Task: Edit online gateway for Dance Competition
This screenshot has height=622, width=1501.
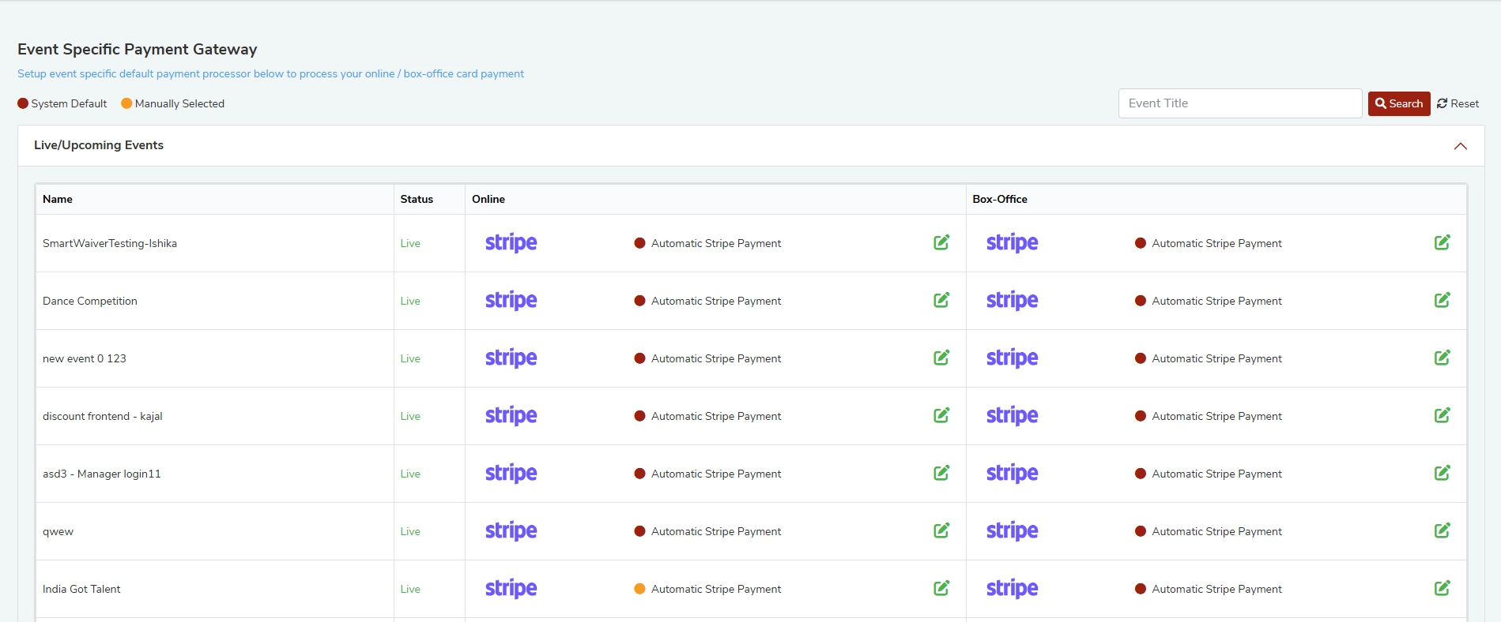Action: [x=941, y=300]
